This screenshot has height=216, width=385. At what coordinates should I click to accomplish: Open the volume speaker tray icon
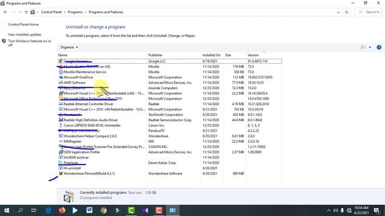tap(336, 211)
